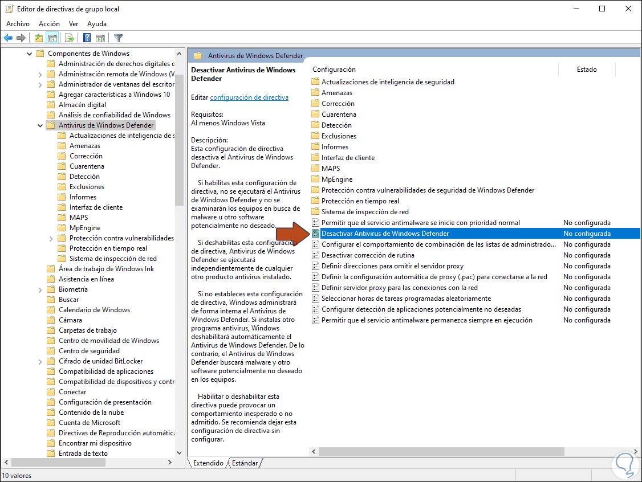Click folder icon of MpEngine in right list
The image size is (642, 482).
315,179
